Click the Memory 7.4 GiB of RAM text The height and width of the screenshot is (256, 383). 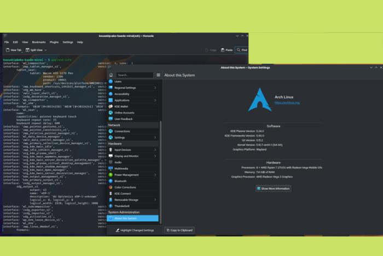coord(259,172)
